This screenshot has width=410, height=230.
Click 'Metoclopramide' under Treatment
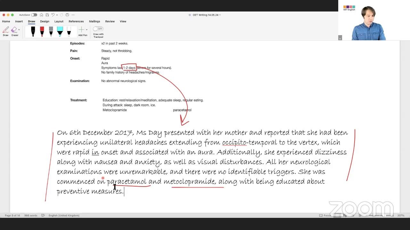pyautogui.click(x=115, y=110)
